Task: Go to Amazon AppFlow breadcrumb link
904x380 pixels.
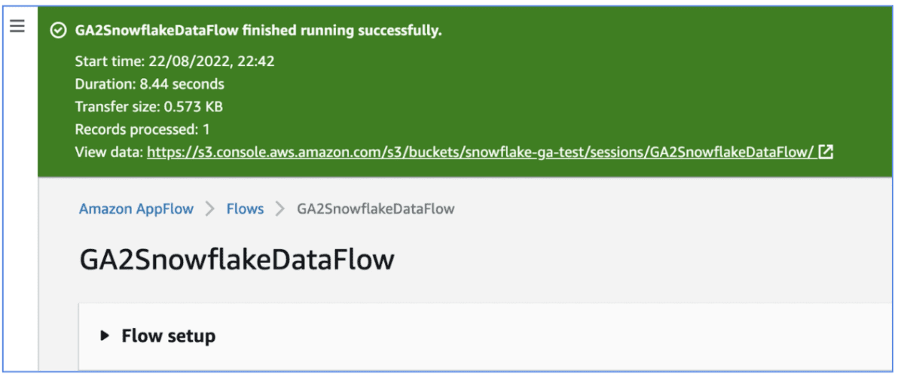Action: (136, 209)
